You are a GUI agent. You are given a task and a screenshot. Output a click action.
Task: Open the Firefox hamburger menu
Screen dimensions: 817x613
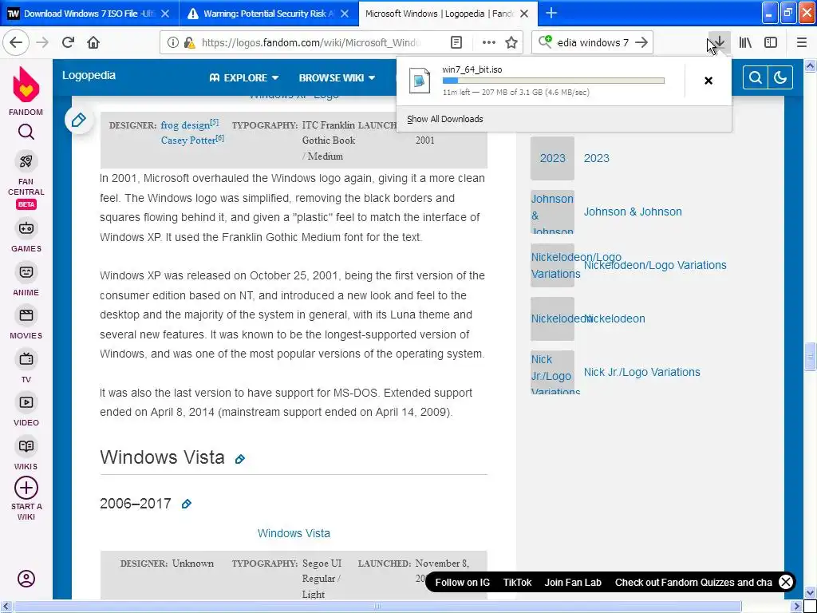(x=801, y=42)
